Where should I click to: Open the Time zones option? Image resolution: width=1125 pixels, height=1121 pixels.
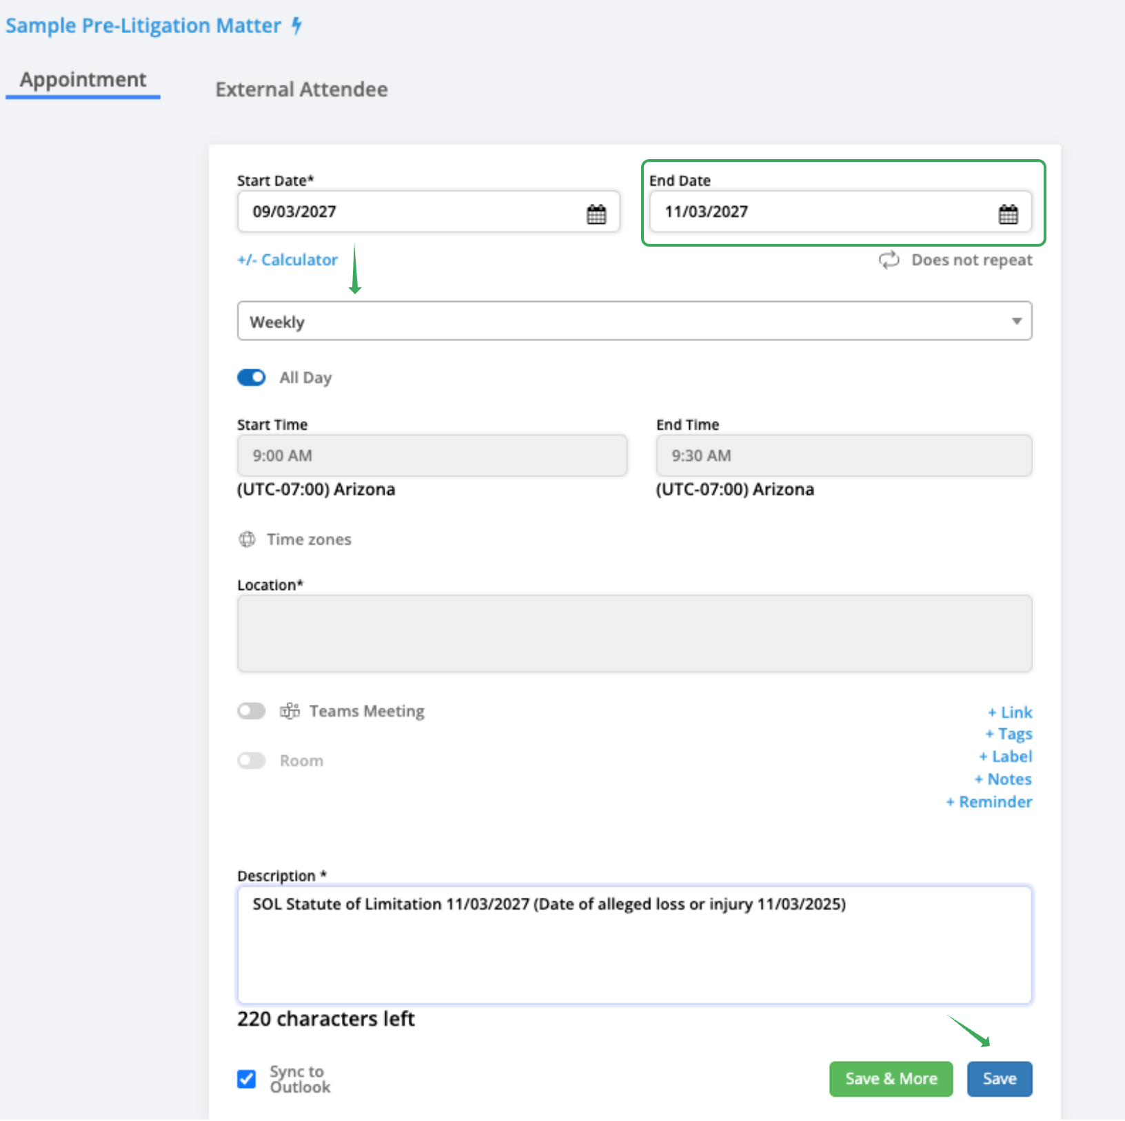[x=309, y=539]
